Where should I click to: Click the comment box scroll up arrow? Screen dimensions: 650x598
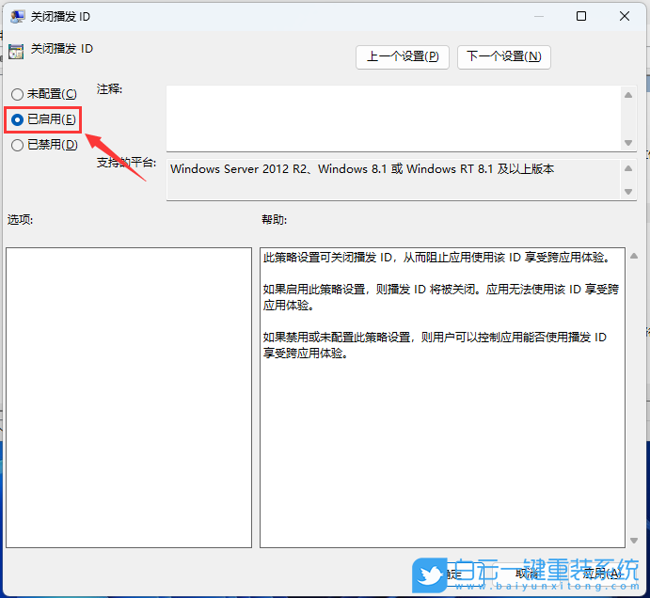click(628, 95)
